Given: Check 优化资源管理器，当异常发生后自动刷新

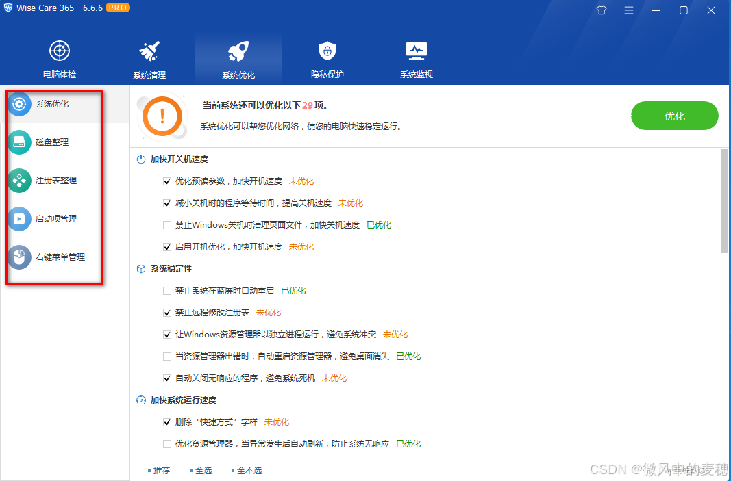Looking at the screenshot, I should tap(167, 444).
